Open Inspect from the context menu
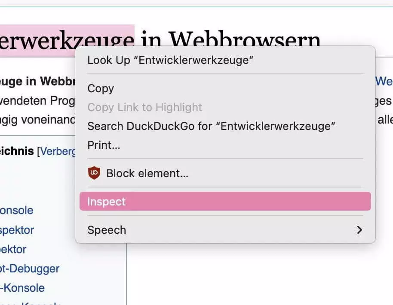This screenshot has width=393, height=305. click(x=106, y=202)
